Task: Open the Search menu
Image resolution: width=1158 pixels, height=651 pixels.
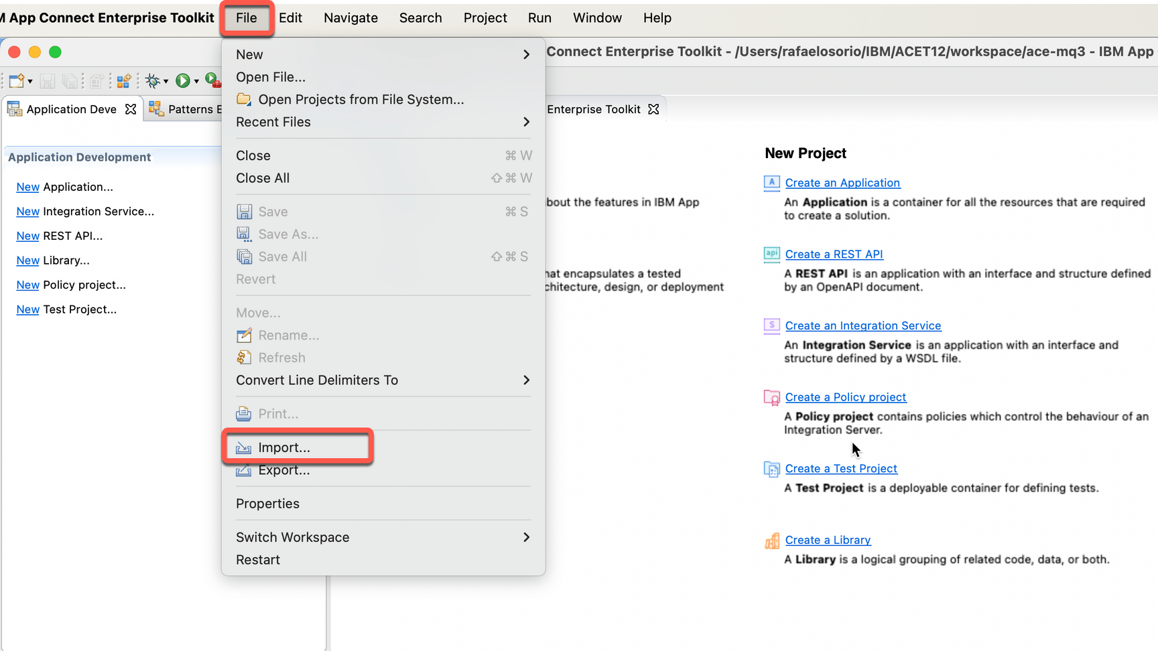Action: click(420, 18)
